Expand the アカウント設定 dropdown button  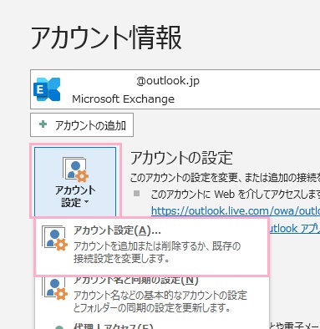[x=75, y=181]
